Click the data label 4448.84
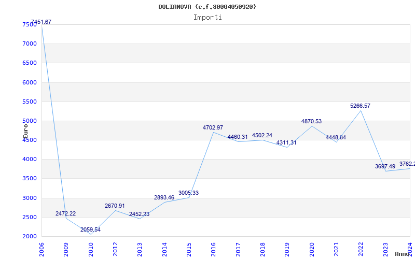 [336, 137]
